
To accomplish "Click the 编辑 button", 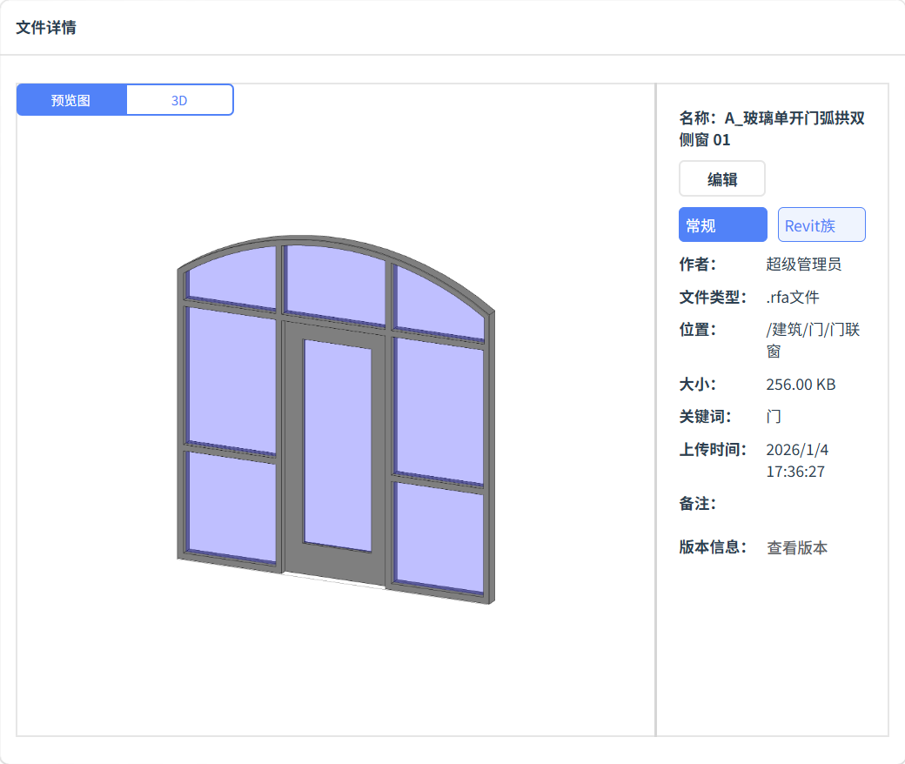I will (x=721, y=178).
